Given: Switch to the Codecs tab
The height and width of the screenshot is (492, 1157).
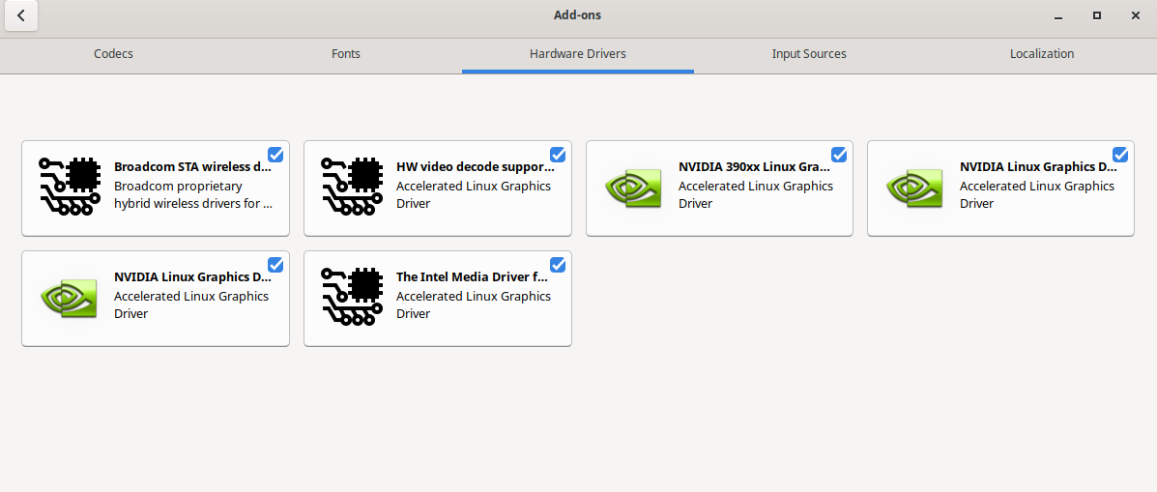Looking at the screenshot, I should click(114, 54).
